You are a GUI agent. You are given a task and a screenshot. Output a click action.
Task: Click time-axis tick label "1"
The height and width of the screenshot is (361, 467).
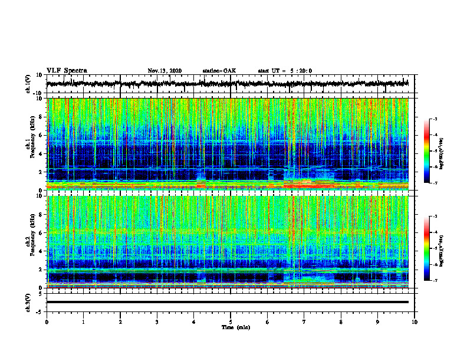83,322
